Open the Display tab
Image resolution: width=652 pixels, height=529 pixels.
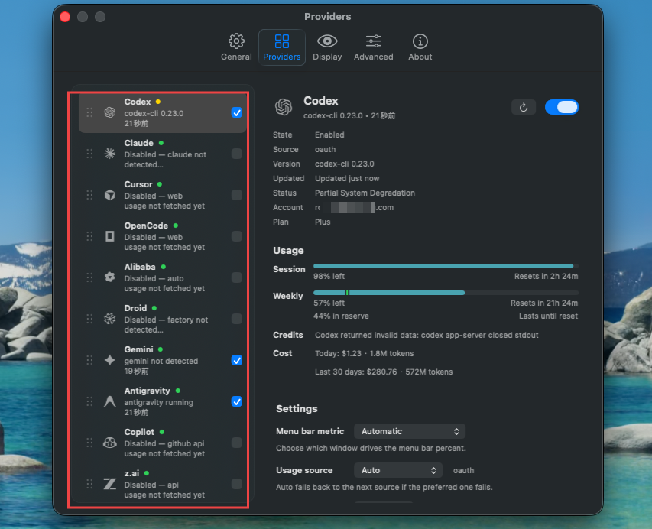coord(327,47)
